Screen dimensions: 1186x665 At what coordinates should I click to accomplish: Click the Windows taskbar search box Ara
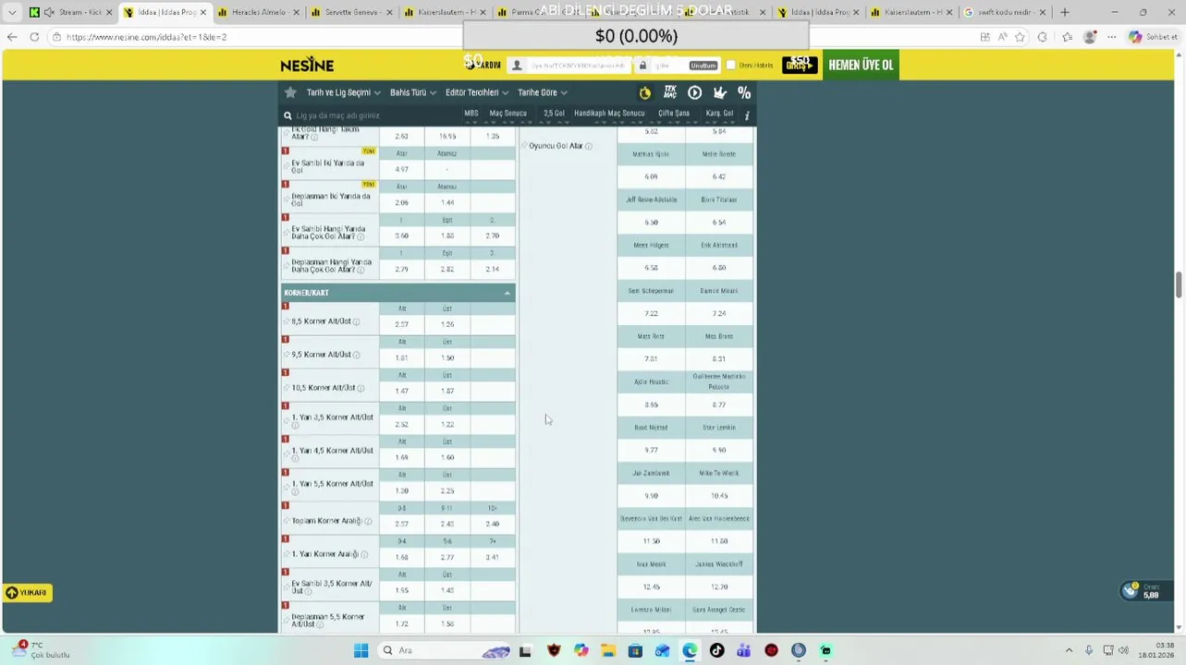444,650
